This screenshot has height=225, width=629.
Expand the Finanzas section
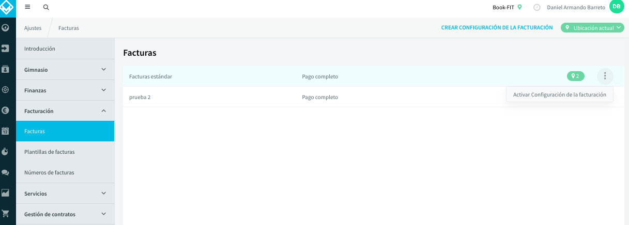click(x=65, y=90)
